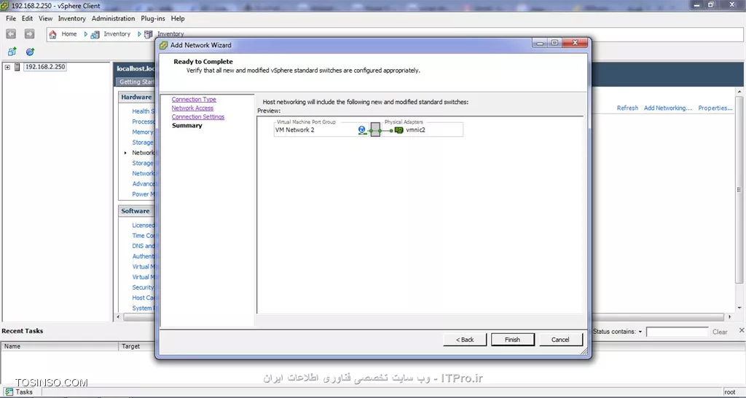Expand breadcrumb arrow after Home
Viewport: 746px width, 398px height.
86,34
